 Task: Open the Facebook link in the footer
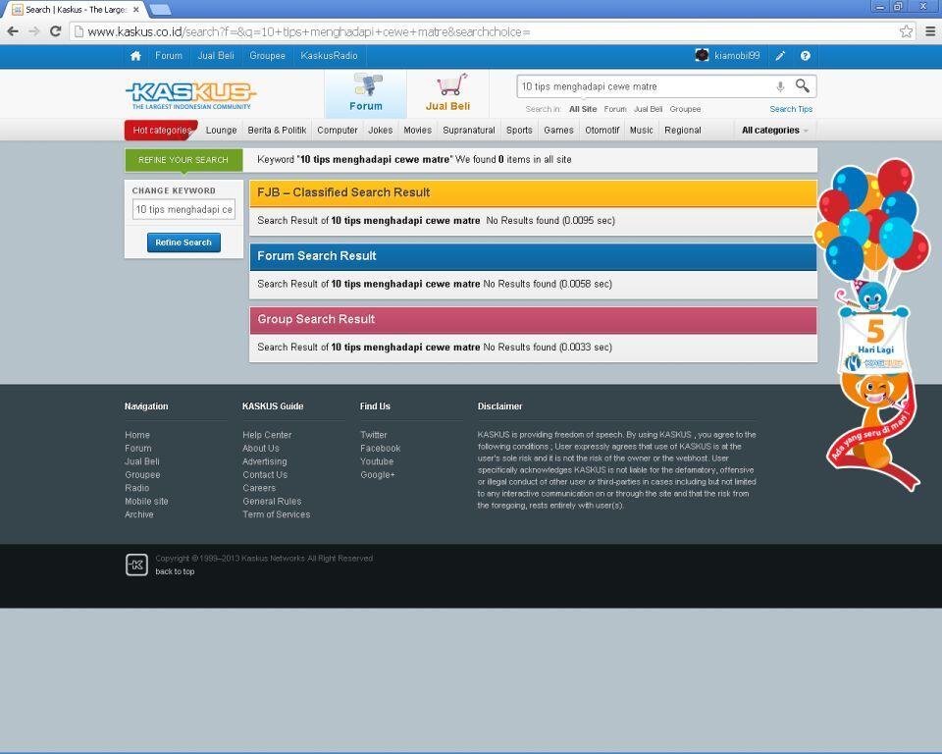coord(381,449)
